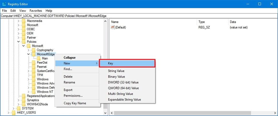Click the WOW6432Node folder icon

24,104
